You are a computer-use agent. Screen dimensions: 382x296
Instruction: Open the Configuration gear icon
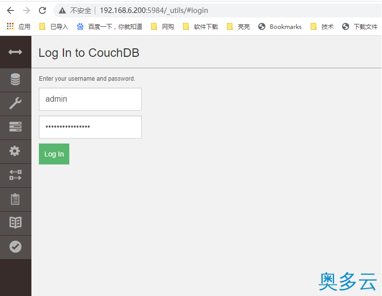15,151
